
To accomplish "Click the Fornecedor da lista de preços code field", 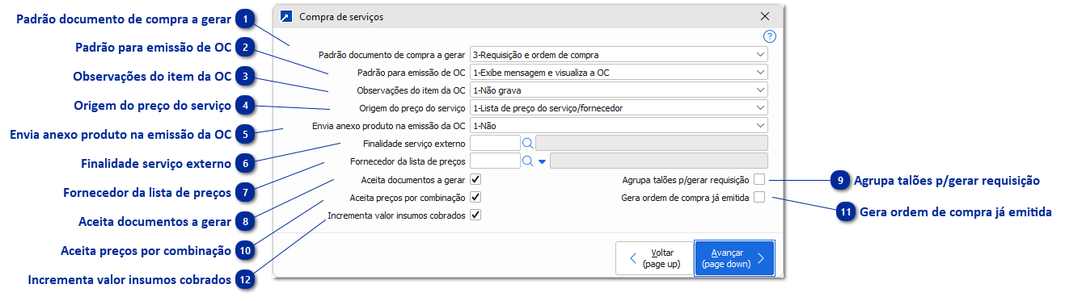I will coord(494,161).
